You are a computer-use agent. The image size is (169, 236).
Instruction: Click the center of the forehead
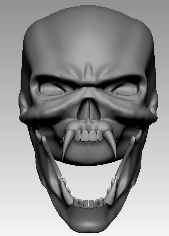89,45
